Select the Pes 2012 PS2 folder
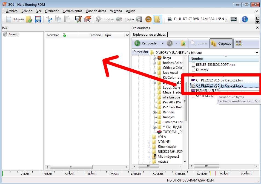261x184 pixels. [x=172, y=102]
